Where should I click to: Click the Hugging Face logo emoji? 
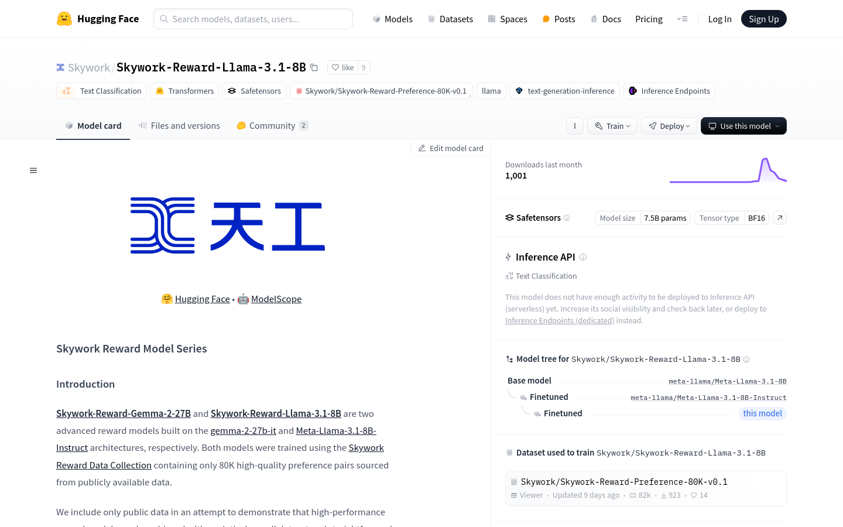tap(64, 19)
